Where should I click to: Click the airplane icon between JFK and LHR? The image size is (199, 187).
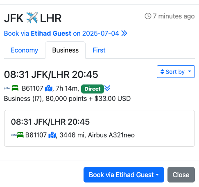click(x=32, y=18)
